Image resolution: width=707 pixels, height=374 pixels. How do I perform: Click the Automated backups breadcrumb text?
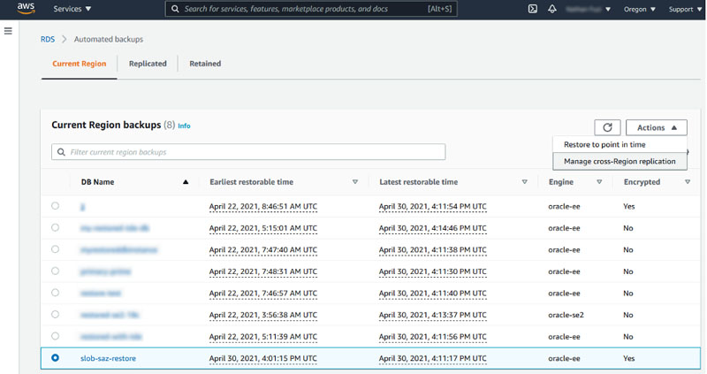109,39
